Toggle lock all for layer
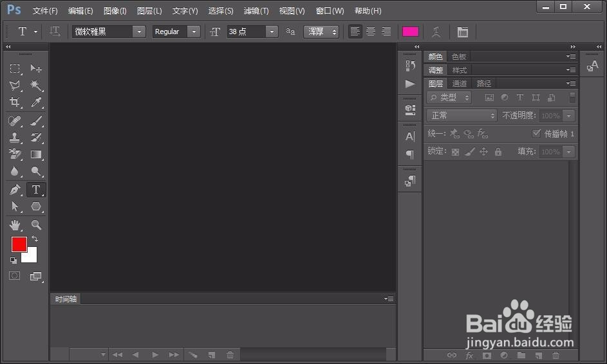The width and height of the screenshot is (607, 364). click(x=498, y=152)
